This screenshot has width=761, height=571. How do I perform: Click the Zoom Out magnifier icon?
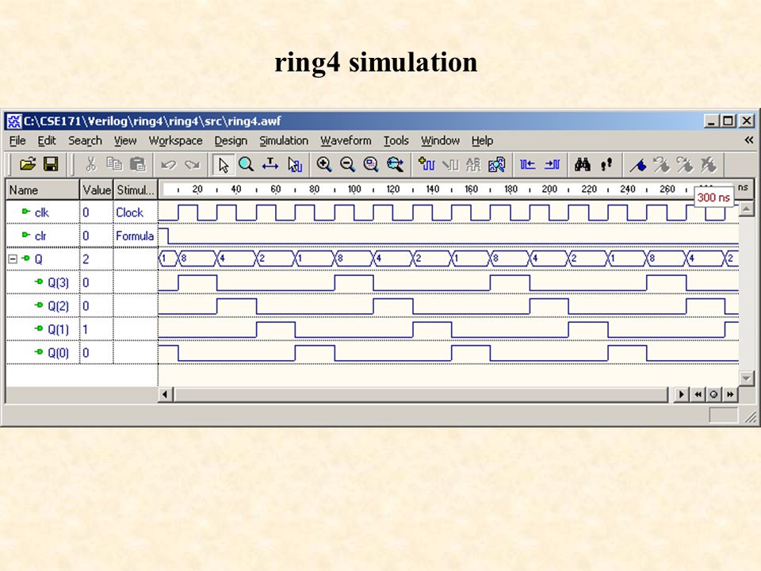(x=347, y=165)
